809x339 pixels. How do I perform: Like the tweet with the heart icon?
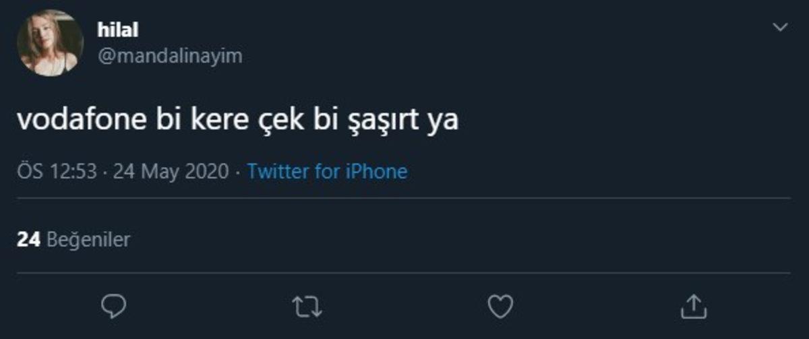tap(500, 307)
